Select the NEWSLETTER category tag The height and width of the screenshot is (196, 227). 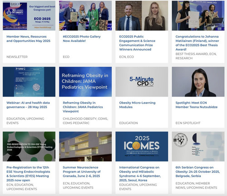point(17,57)
